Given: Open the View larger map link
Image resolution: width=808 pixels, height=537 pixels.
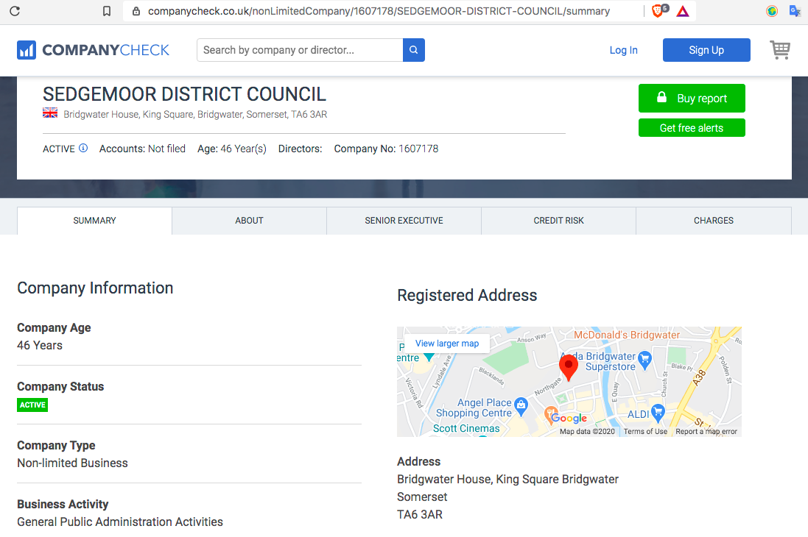Looking at the screenshot, I should (x=446, y=344).
